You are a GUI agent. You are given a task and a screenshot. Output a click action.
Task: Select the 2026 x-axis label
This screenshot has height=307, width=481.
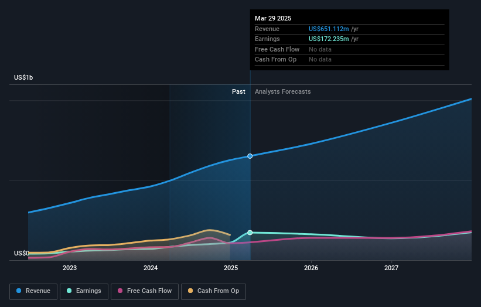(311, 268)
